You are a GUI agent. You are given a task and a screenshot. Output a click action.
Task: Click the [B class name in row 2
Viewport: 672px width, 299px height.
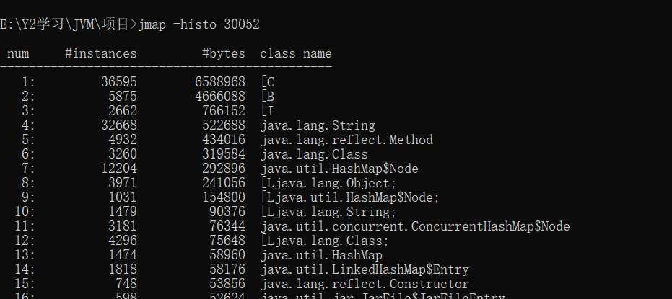point(267,96)
